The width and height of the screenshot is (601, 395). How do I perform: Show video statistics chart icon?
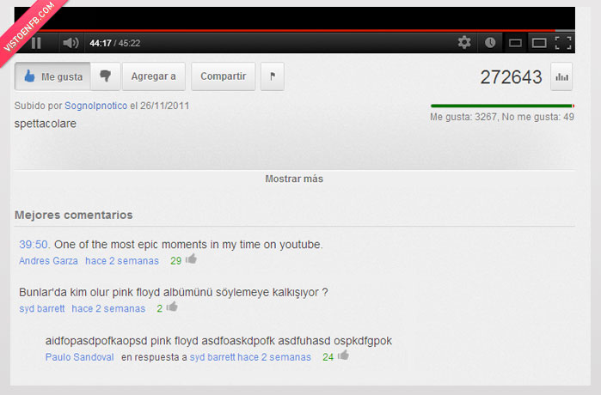pyautogui.click(x=561, y=77)
